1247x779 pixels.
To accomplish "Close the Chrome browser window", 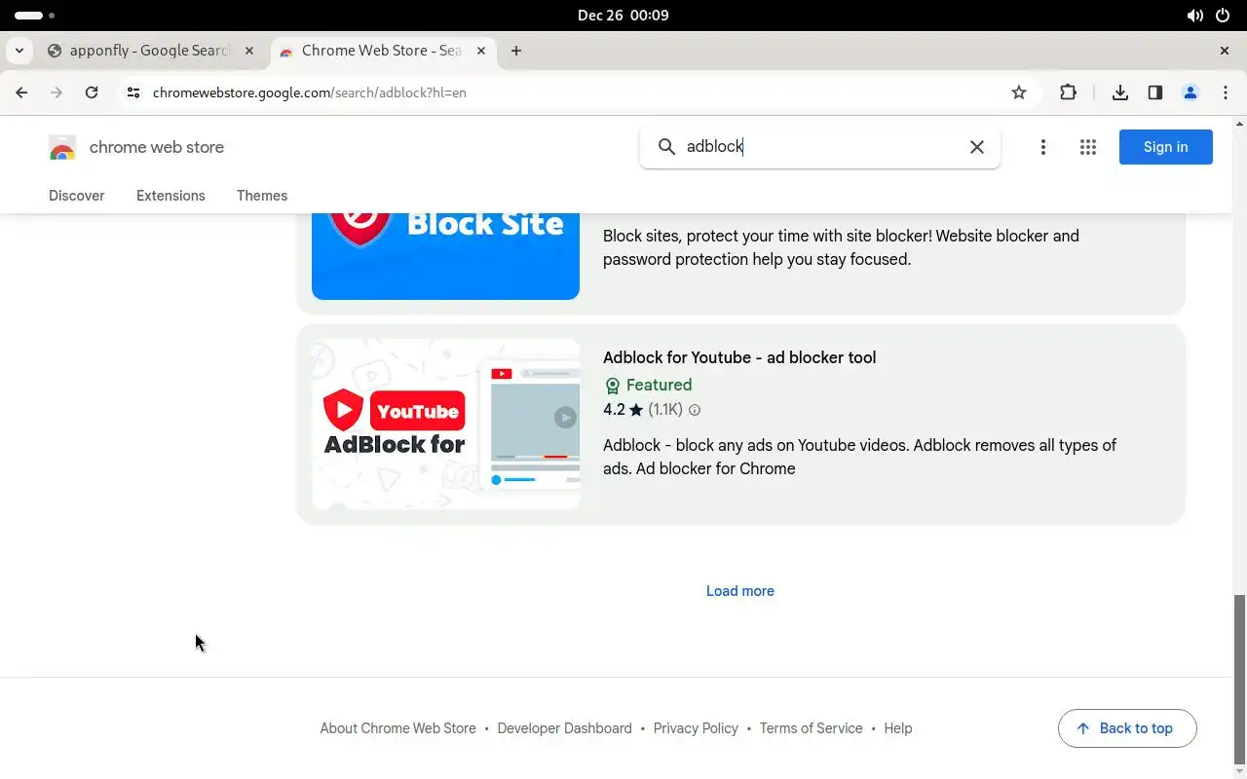I will coord(1225,51).
